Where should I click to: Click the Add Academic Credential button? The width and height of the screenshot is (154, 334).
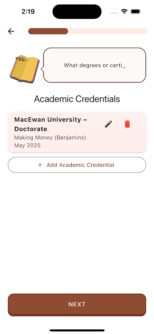[77, 165]
